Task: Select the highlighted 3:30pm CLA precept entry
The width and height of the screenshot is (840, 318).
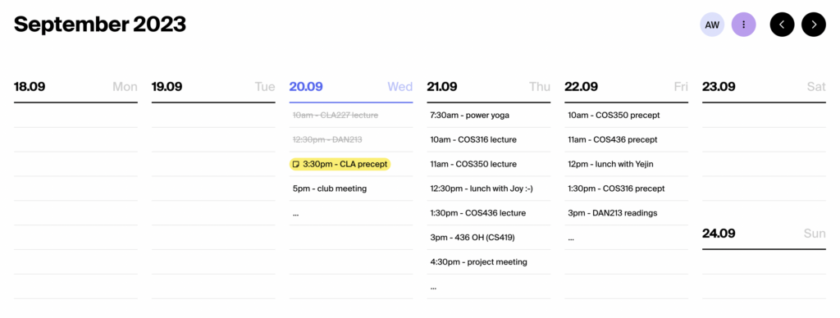Action: click(340, 165)
